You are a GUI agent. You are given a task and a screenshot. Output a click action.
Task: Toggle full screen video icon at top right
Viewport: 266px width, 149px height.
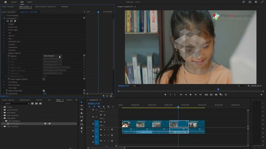pyautogui.click(x=262, y=2)
